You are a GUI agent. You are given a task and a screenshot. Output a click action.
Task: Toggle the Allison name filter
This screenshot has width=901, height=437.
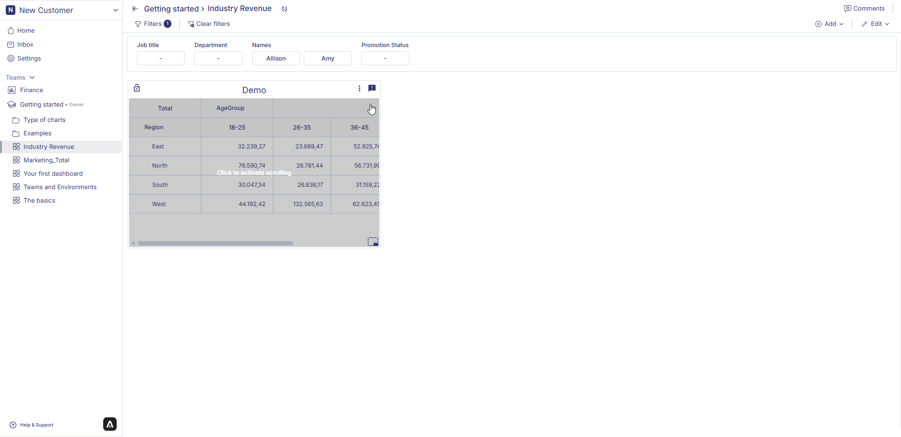[x=276, y=59]
